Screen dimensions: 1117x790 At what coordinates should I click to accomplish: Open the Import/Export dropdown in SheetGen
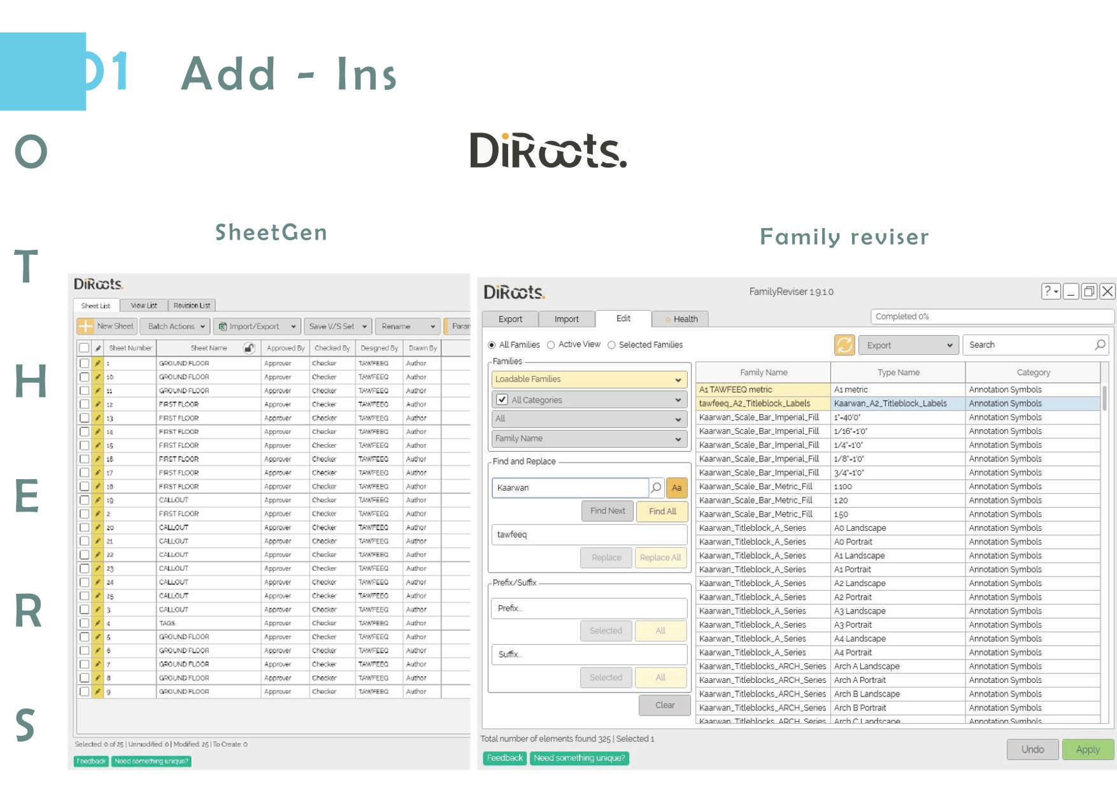pos(257,326)
